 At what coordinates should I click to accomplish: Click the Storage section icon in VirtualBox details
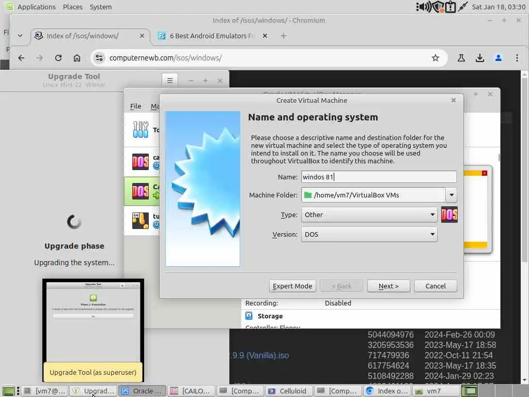249,316
